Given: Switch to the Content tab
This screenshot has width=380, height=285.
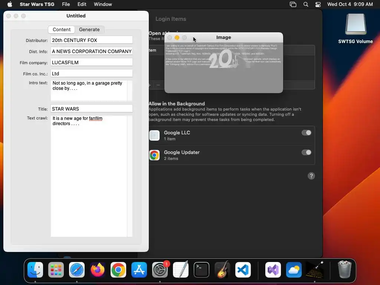Looking at the screenshot, I should point(62,30).
